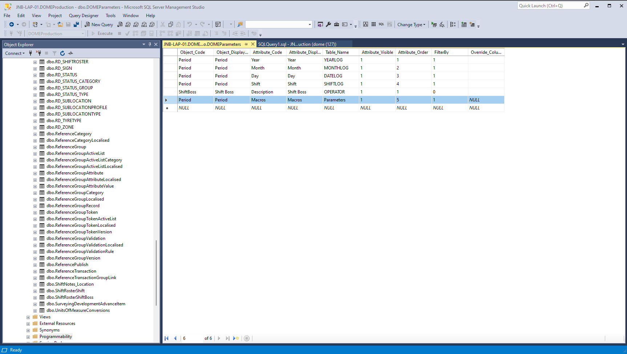Open the Change Type dropdown

(411, 25)
